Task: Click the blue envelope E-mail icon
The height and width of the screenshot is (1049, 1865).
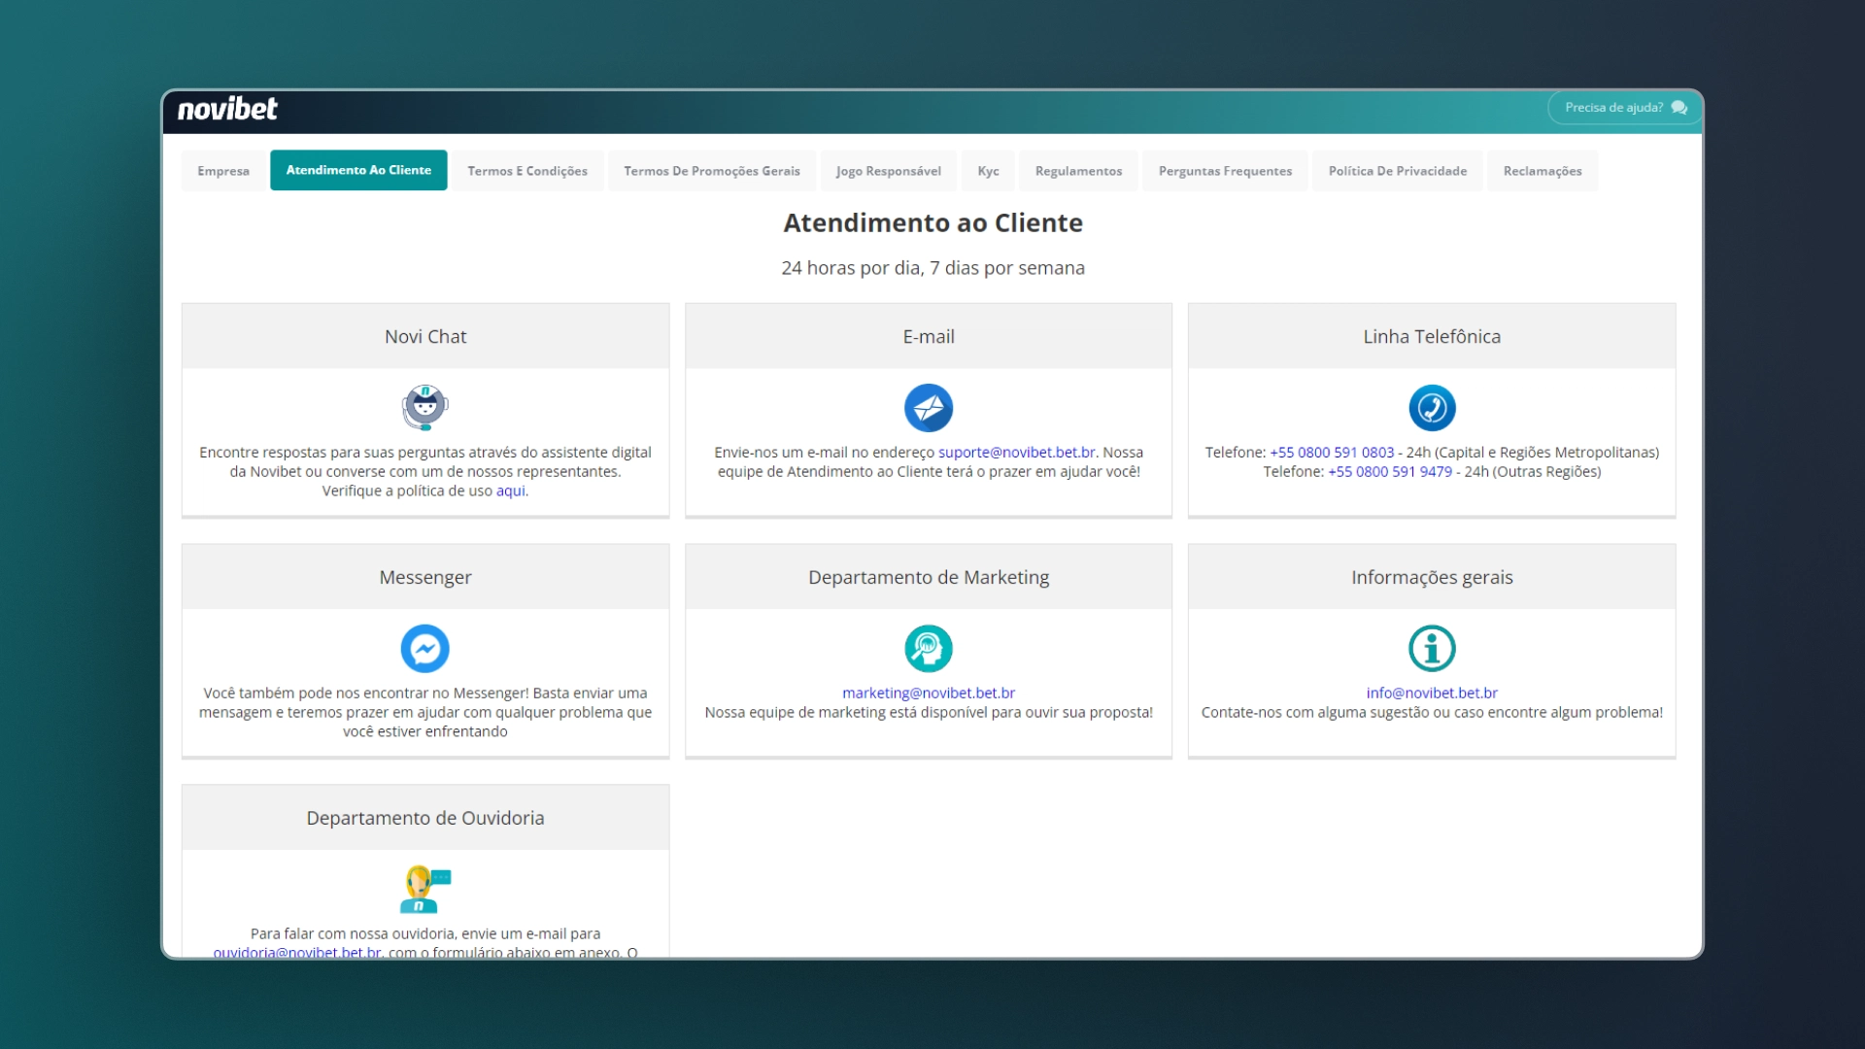Action: click(928, 408)
